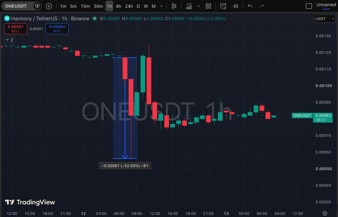Save the chart layout via Save link
Screen dimensions: 338x217
click(x=326, y=9)
